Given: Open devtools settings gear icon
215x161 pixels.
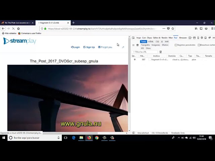Looking at the screenshot, I should tap(202, 38).
